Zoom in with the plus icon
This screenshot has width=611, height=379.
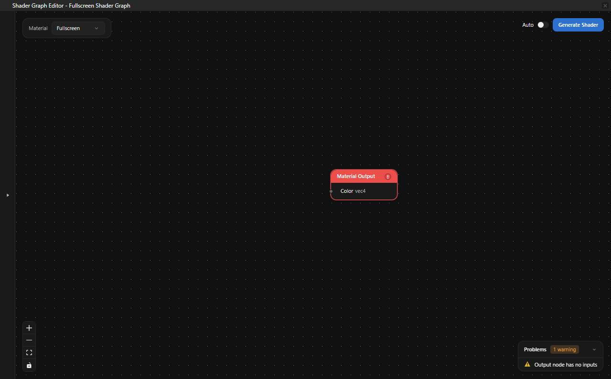click(29, 328)
